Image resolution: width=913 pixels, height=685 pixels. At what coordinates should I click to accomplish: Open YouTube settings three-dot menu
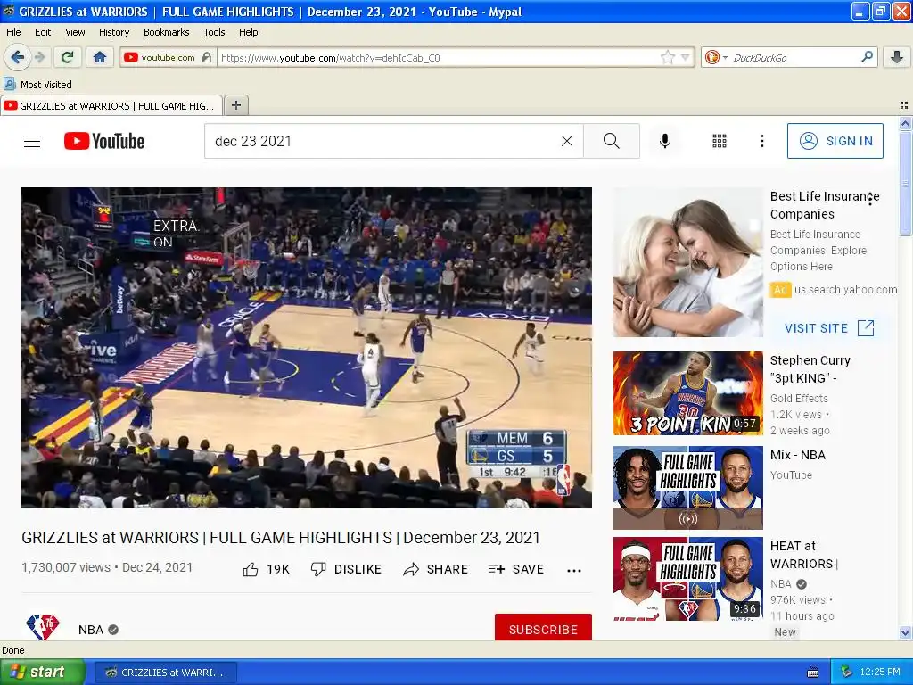coord(761,141)
